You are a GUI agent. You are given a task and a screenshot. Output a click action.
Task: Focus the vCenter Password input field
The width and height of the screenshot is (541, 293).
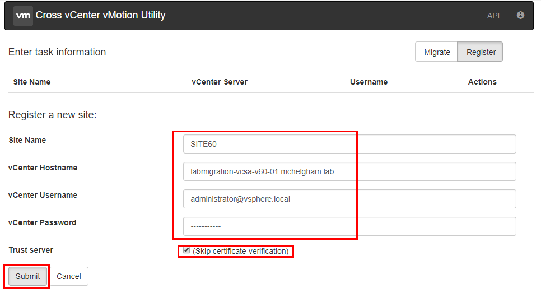(x=349, y=226)
